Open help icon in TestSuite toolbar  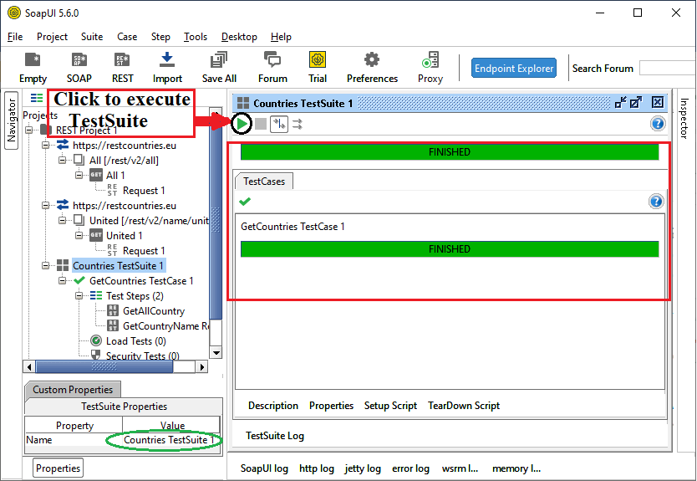pyautogui.click(x=658, y=123)
